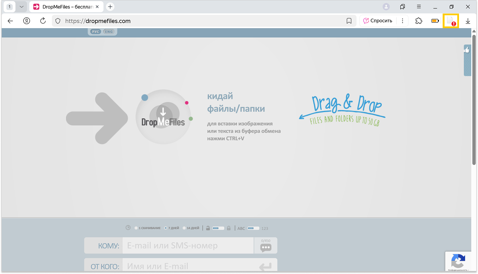Open the downloads arrow icon

467,21
